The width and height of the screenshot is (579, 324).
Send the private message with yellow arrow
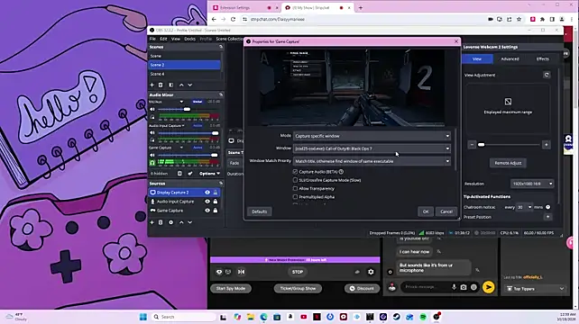tap(489, 287)
